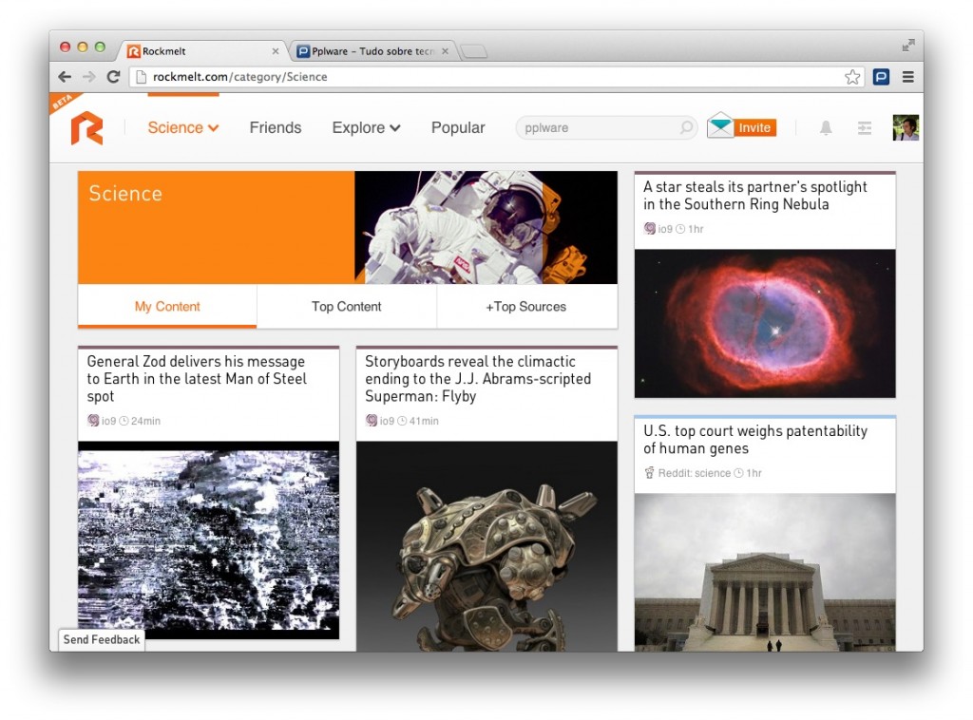The width and height of the screenshot is (973, 720).
Task: Toggle fullscreen with the arrows icon
Action: coord(908,46)
